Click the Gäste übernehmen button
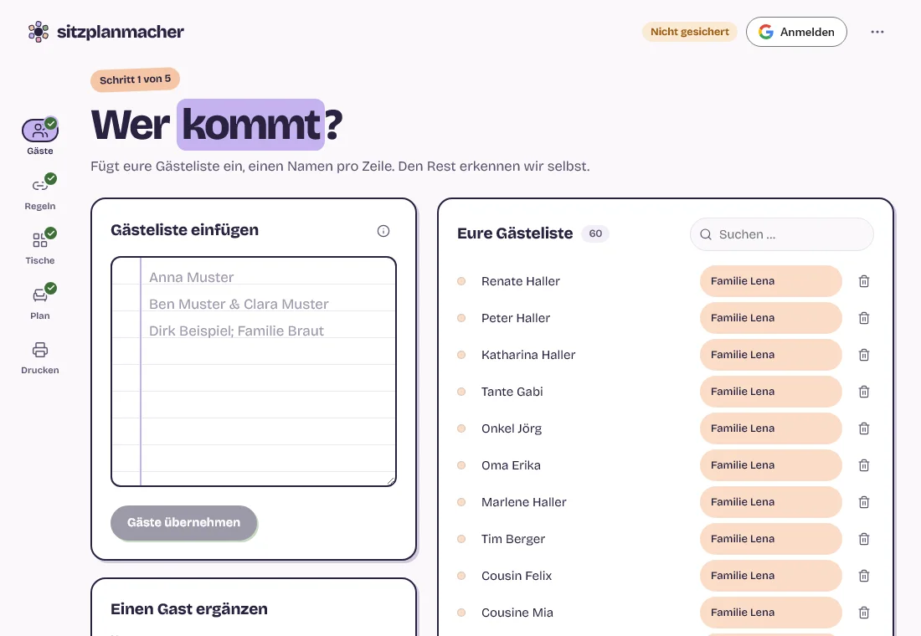 click(184, 523)
